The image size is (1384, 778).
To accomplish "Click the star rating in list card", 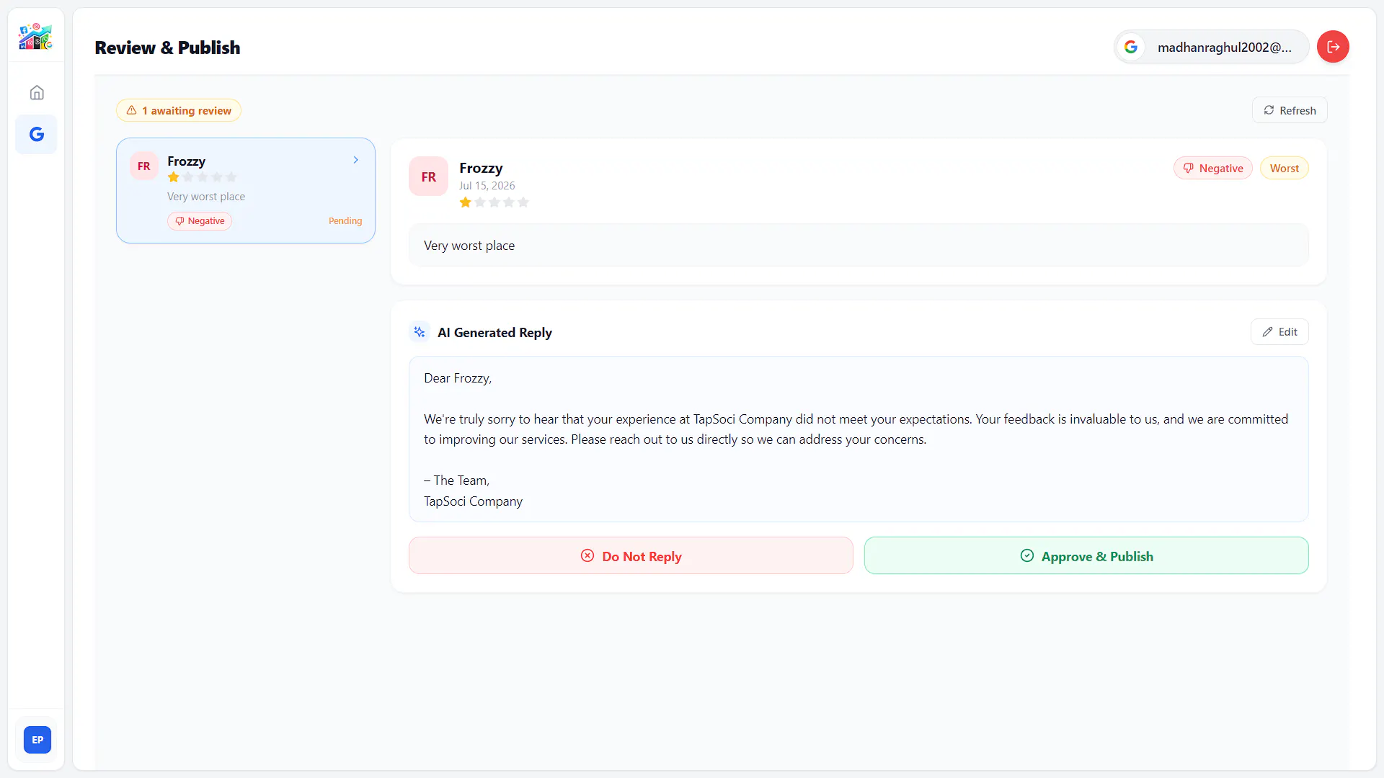I will [203, 177].
